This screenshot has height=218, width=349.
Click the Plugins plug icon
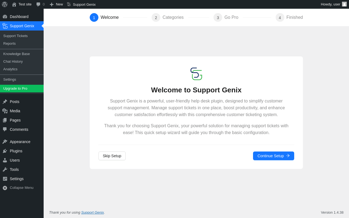click(5, 151)
